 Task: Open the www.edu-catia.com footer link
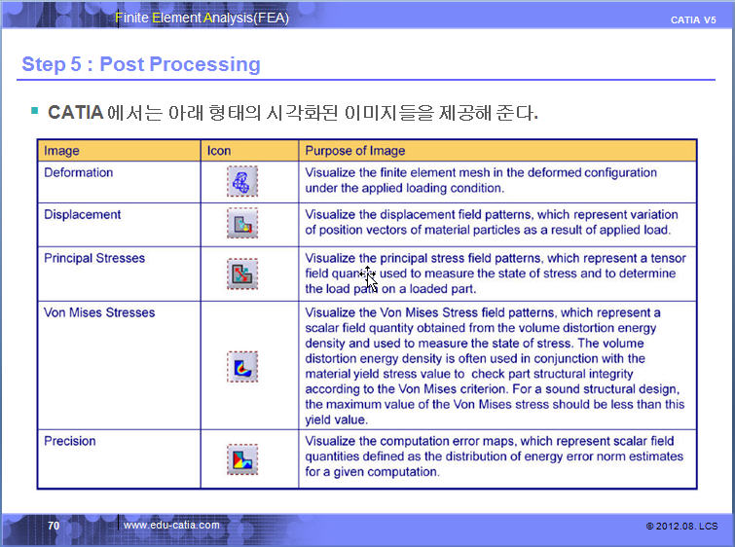[x=171, y=526]
